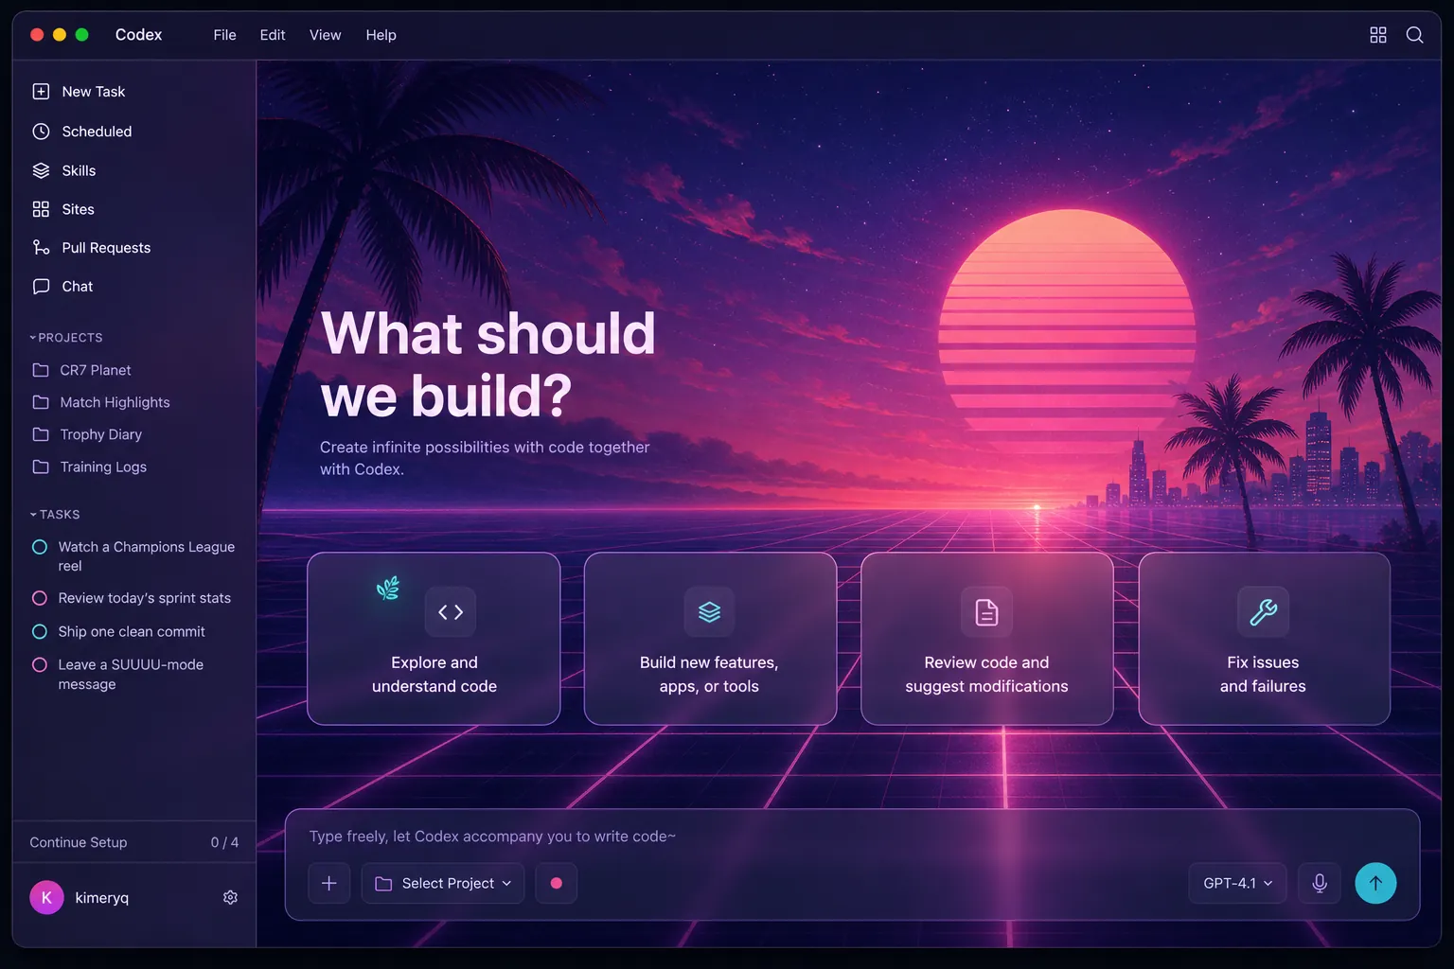Click the New Task plus icon
Viewport: 1454px width, 969px height.
click(41, 92)
